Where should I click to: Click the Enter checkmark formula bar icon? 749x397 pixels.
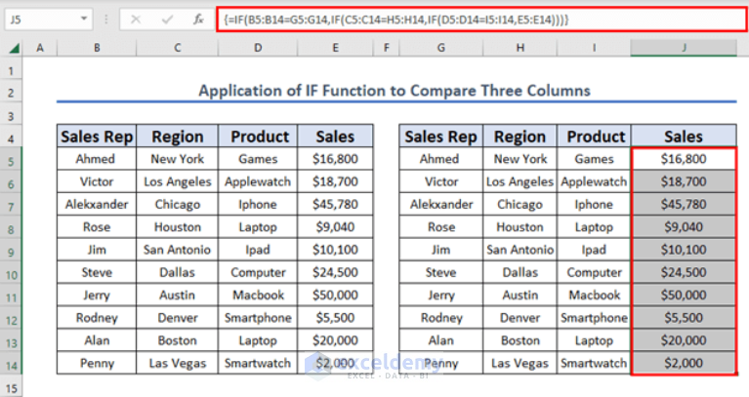click(x=167, y=20)
